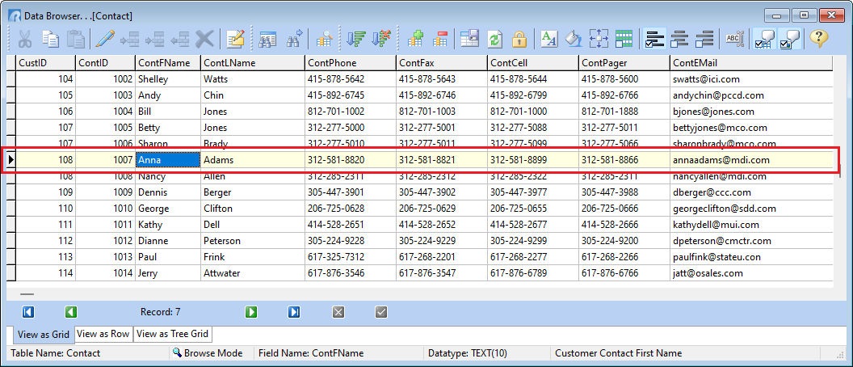Click the ContLName column header
This screenshot has height=367, width=853.
coord(252,62)
